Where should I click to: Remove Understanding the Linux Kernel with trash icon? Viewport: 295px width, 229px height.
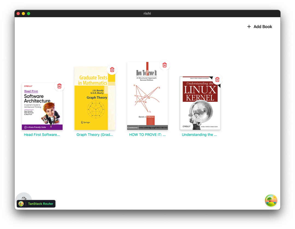click(x=217, y=79)
